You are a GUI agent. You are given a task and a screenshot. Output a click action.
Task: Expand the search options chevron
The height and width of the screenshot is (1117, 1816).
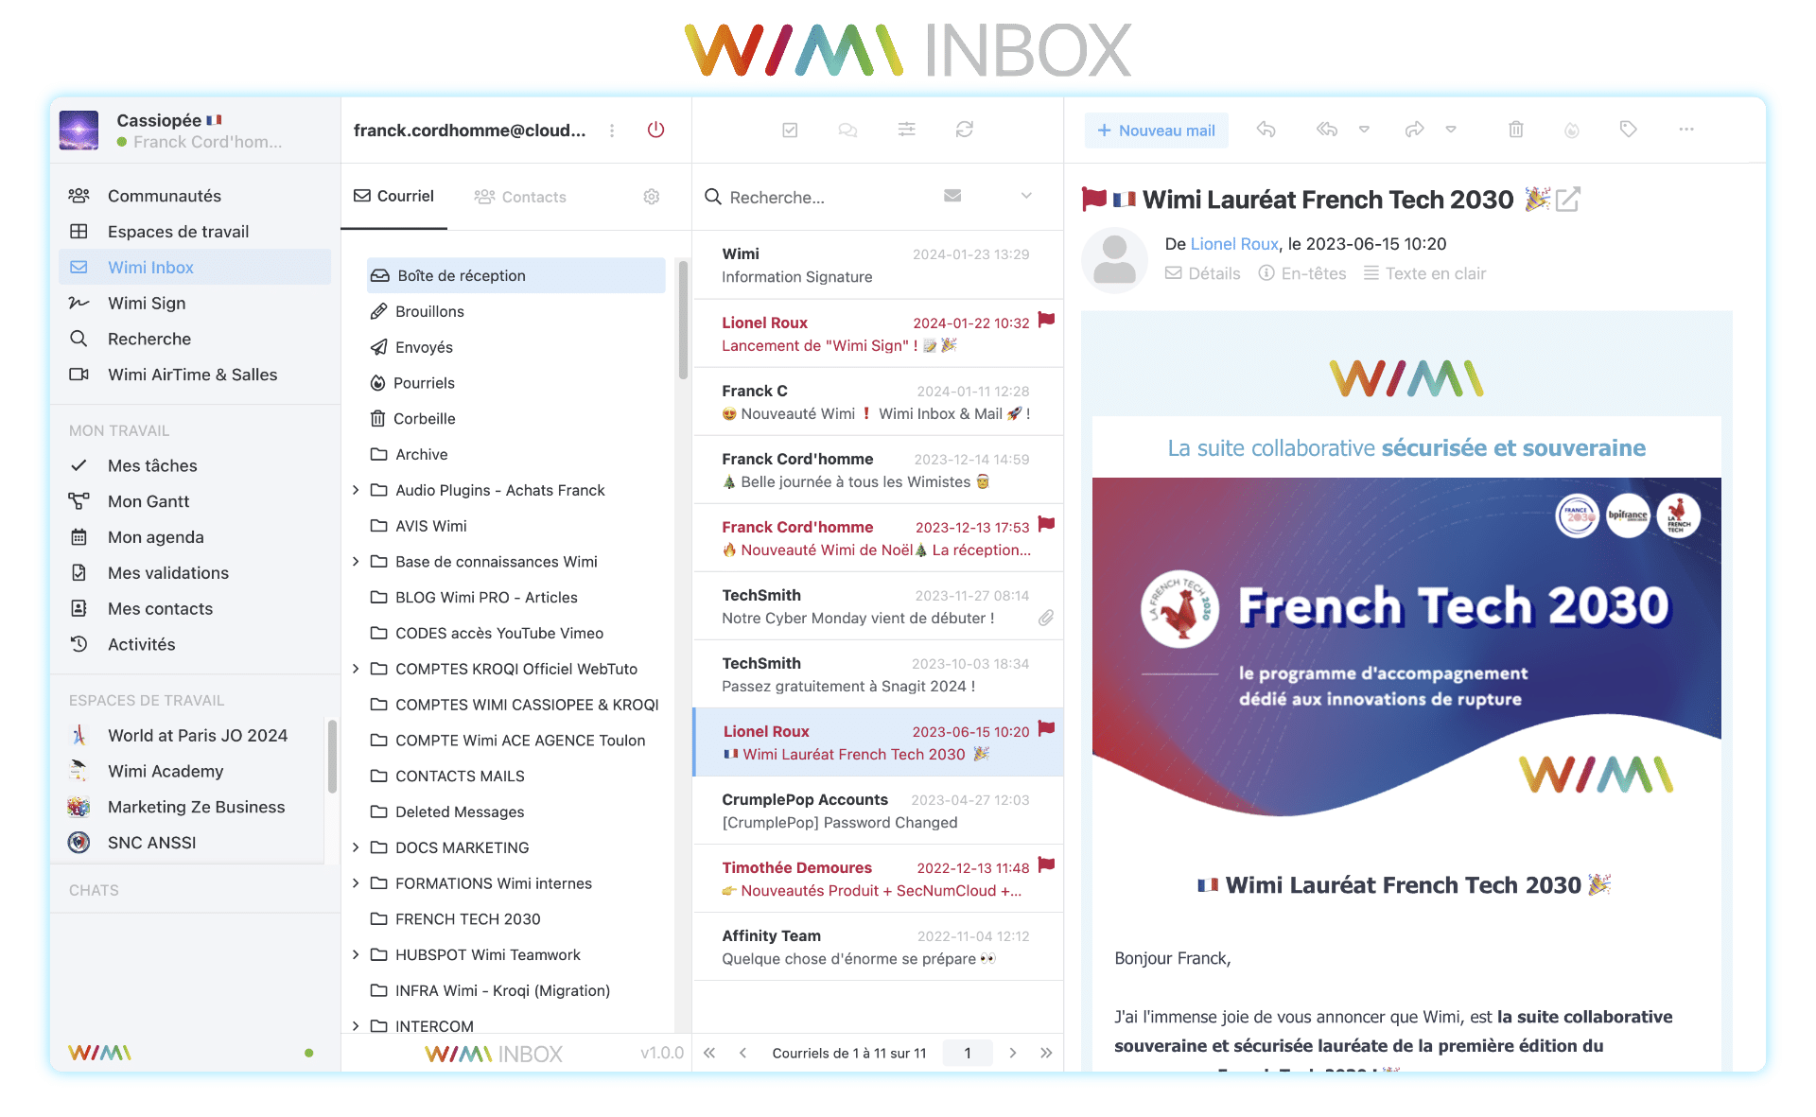click(x=1026, y=196)
